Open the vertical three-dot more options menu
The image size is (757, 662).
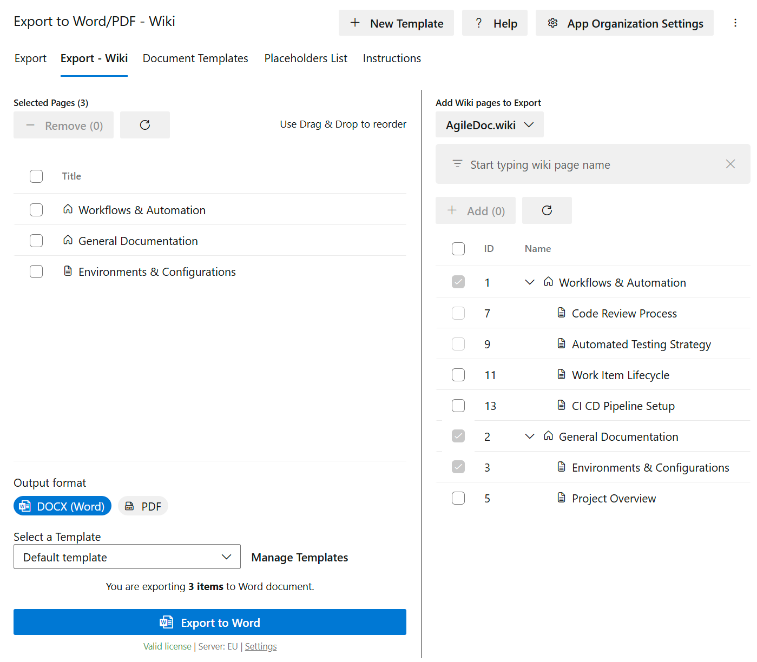pos(735,23)
